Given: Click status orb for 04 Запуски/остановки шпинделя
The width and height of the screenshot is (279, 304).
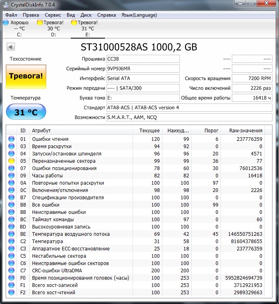Looking at the screenshot, I should point(11,153).
